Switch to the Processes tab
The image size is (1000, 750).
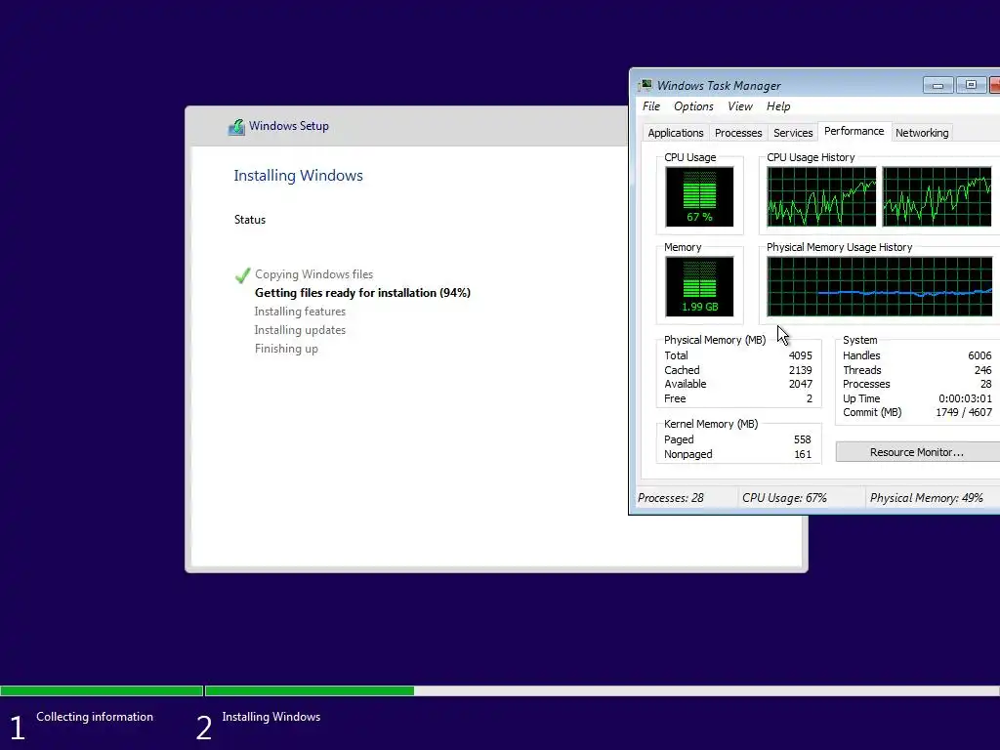(x=738, y=133)
